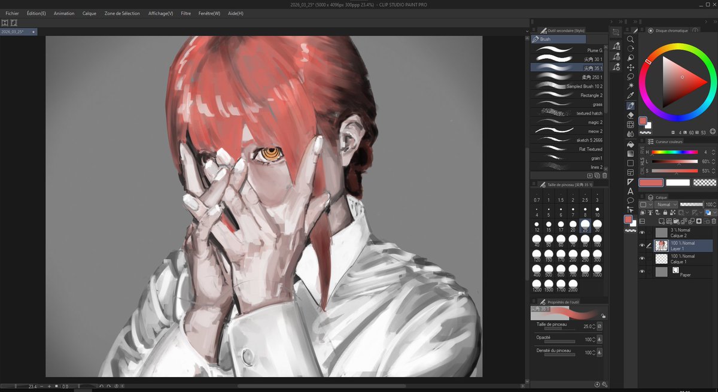Duplicate the selected sub tool

[597, 175]
